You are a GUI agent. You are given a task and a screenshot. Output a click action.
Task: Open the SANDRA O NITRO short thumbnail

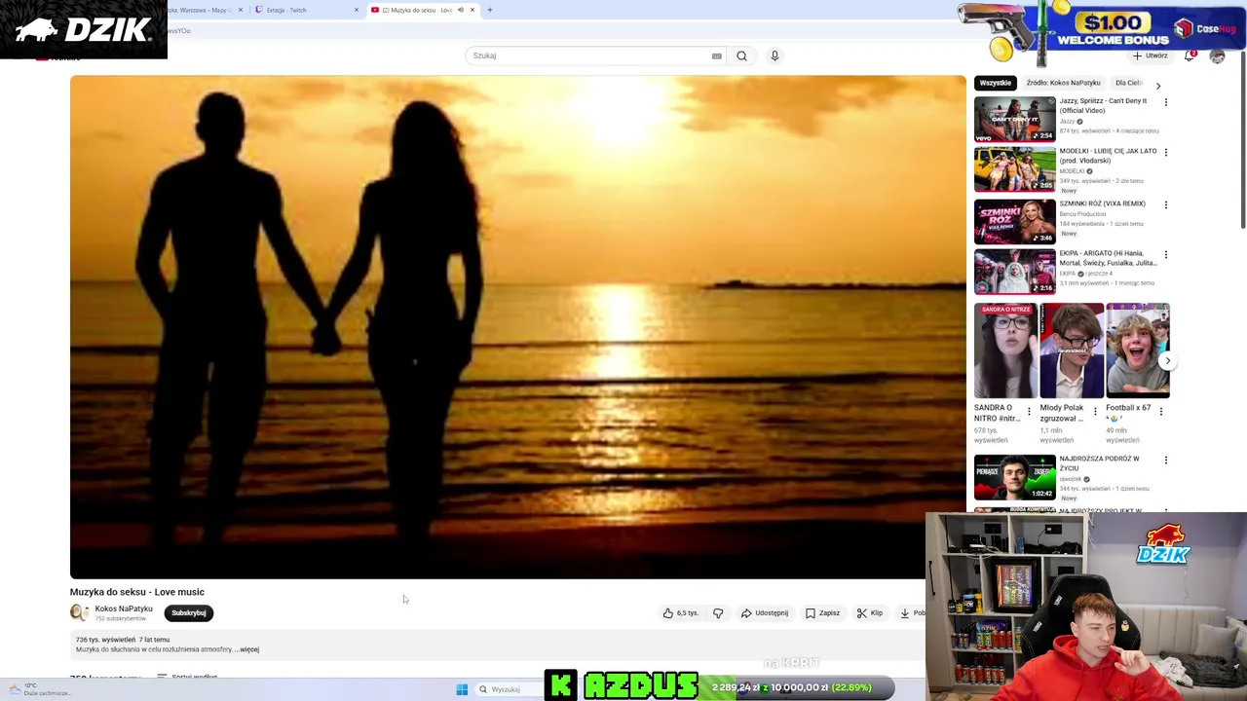pyautogui.click(x=1005, y=351)
